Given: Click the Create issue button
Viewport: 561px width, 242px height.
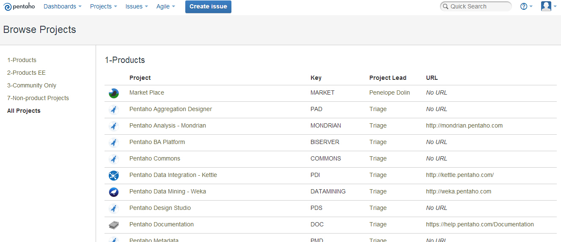Looking at the screenshot, I should (x=208, y=6).
